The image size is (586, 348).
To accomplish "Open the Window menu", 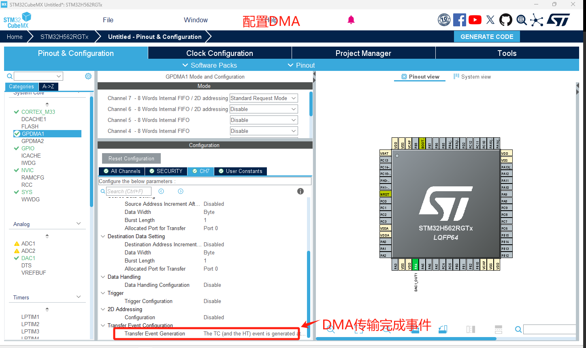I will click(196, 20).
